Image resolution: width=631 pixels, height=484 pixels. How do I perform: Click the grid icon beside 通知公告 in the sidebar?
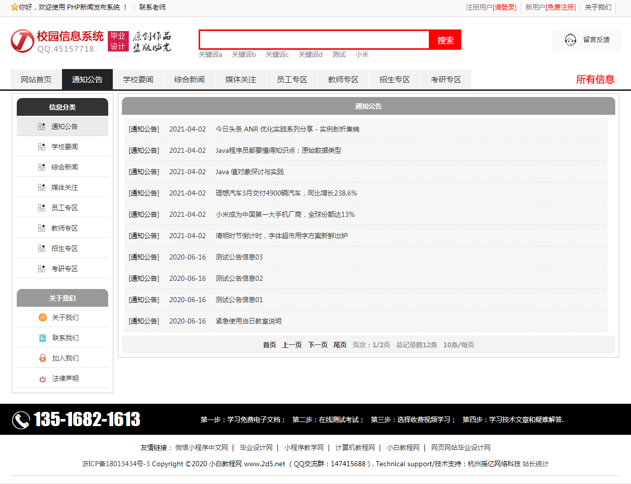[x=42, y=126]
